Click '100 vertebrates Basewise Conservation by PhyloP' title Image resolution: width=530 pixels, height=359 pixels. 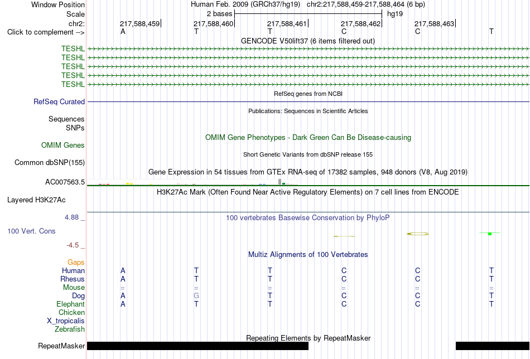click(x=308, y=218)
